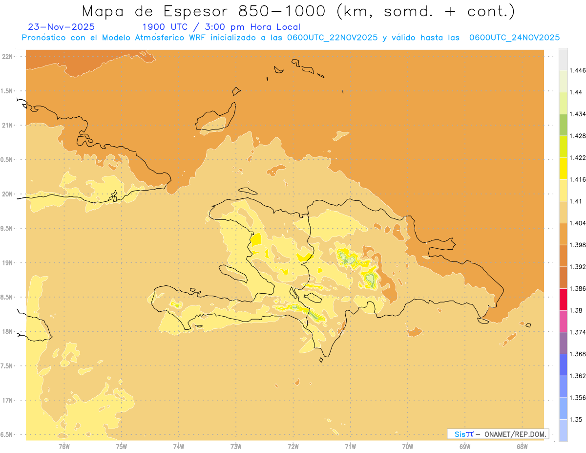The height and width of the screenshot is (453, 586).
Task: Click the '1900 UTC / 3:00 pm Hora Local' text
Action: point(221,27)
